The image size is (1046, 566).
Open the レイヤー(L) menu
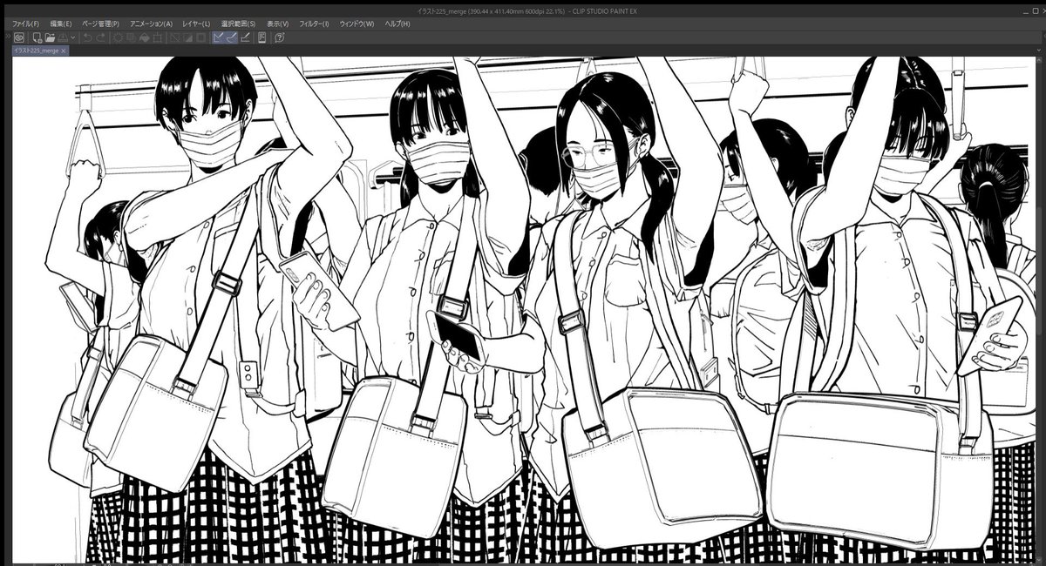pos(196,24)
